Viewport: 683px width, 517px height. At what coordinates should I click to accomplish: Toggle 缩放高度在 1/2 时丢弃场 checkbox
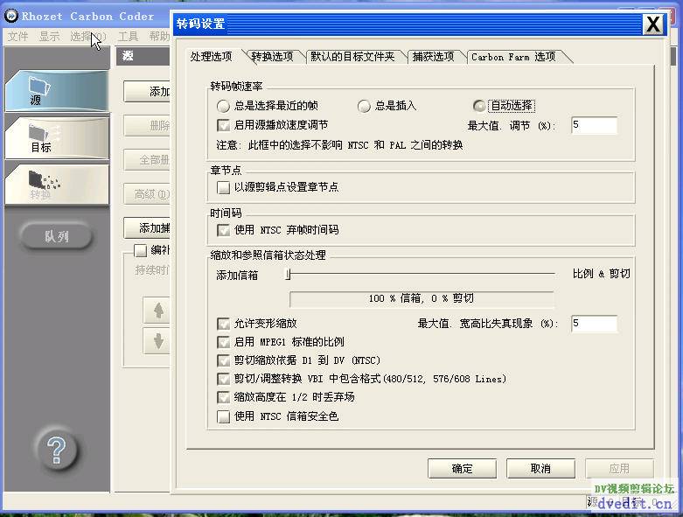224,397
